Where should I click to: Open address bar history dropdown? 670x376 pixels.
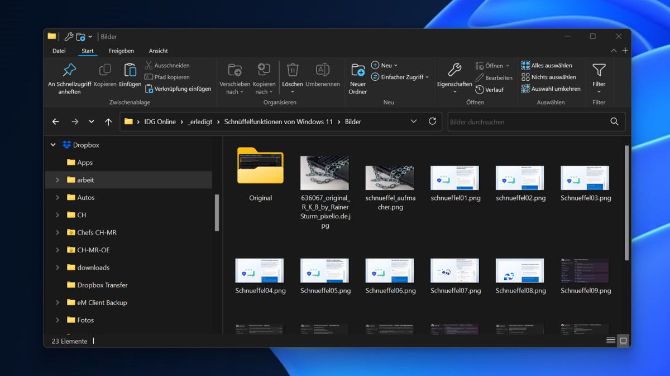(x=414, y=121)
